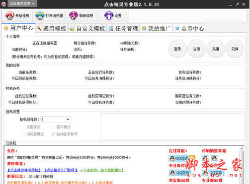
Task: Open the 点击精灵菜单 dropdown menu
Action: coord(22,3)
